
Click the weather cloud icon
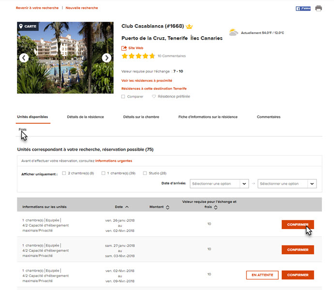coord(233,32)
